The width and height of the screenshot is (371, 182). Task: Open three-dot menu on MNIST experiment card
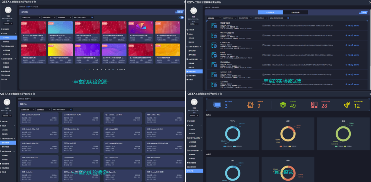pyautogui.click(x=97, y=23)
